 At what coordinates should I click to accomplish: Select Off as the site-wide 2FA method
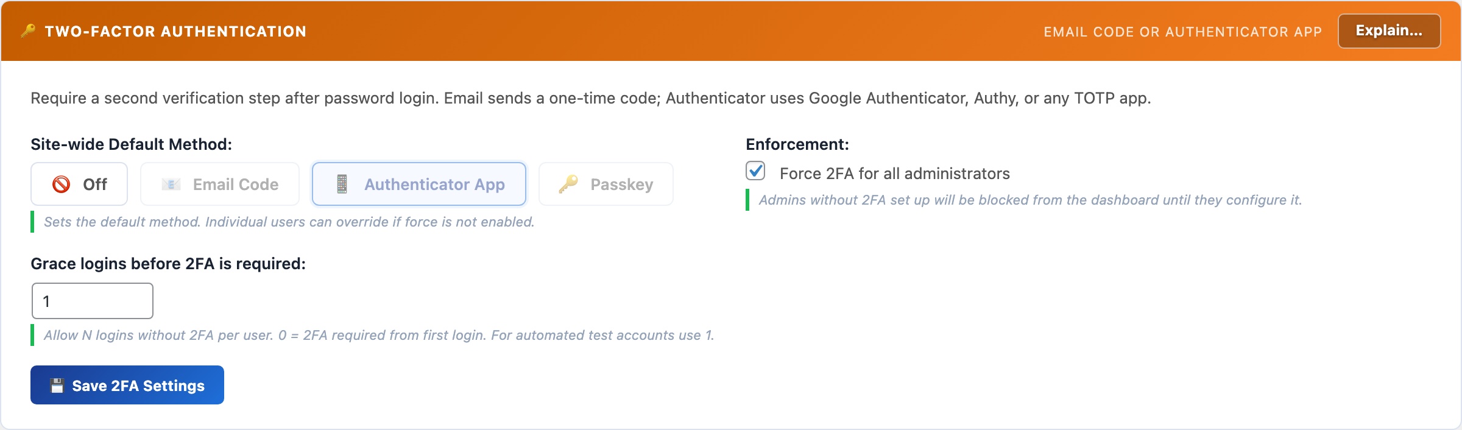point(79,183)
